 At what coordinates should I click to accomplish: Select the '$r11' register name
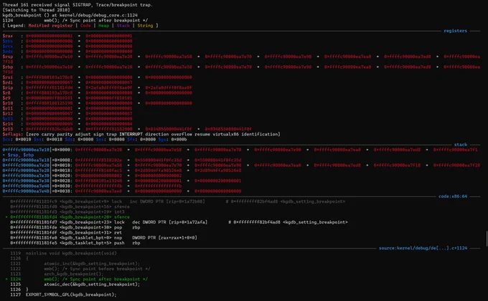(8, 108)
